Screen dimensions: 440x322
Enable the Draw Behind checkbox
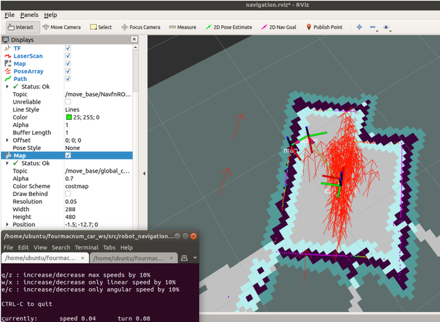point(68,194)
